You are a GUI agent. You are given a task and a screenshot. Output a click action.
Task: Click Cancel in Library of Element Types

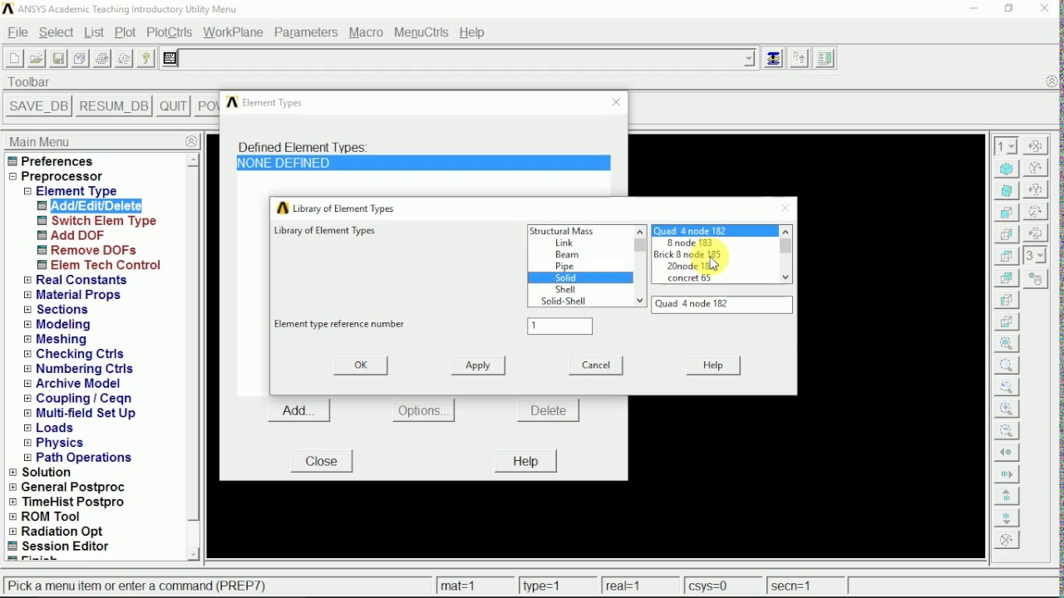[596, 365]
